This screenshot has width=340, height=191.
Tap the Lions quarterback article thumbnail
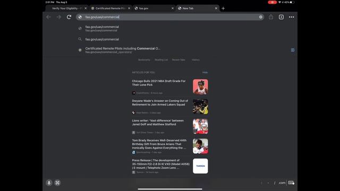(200, 126)
